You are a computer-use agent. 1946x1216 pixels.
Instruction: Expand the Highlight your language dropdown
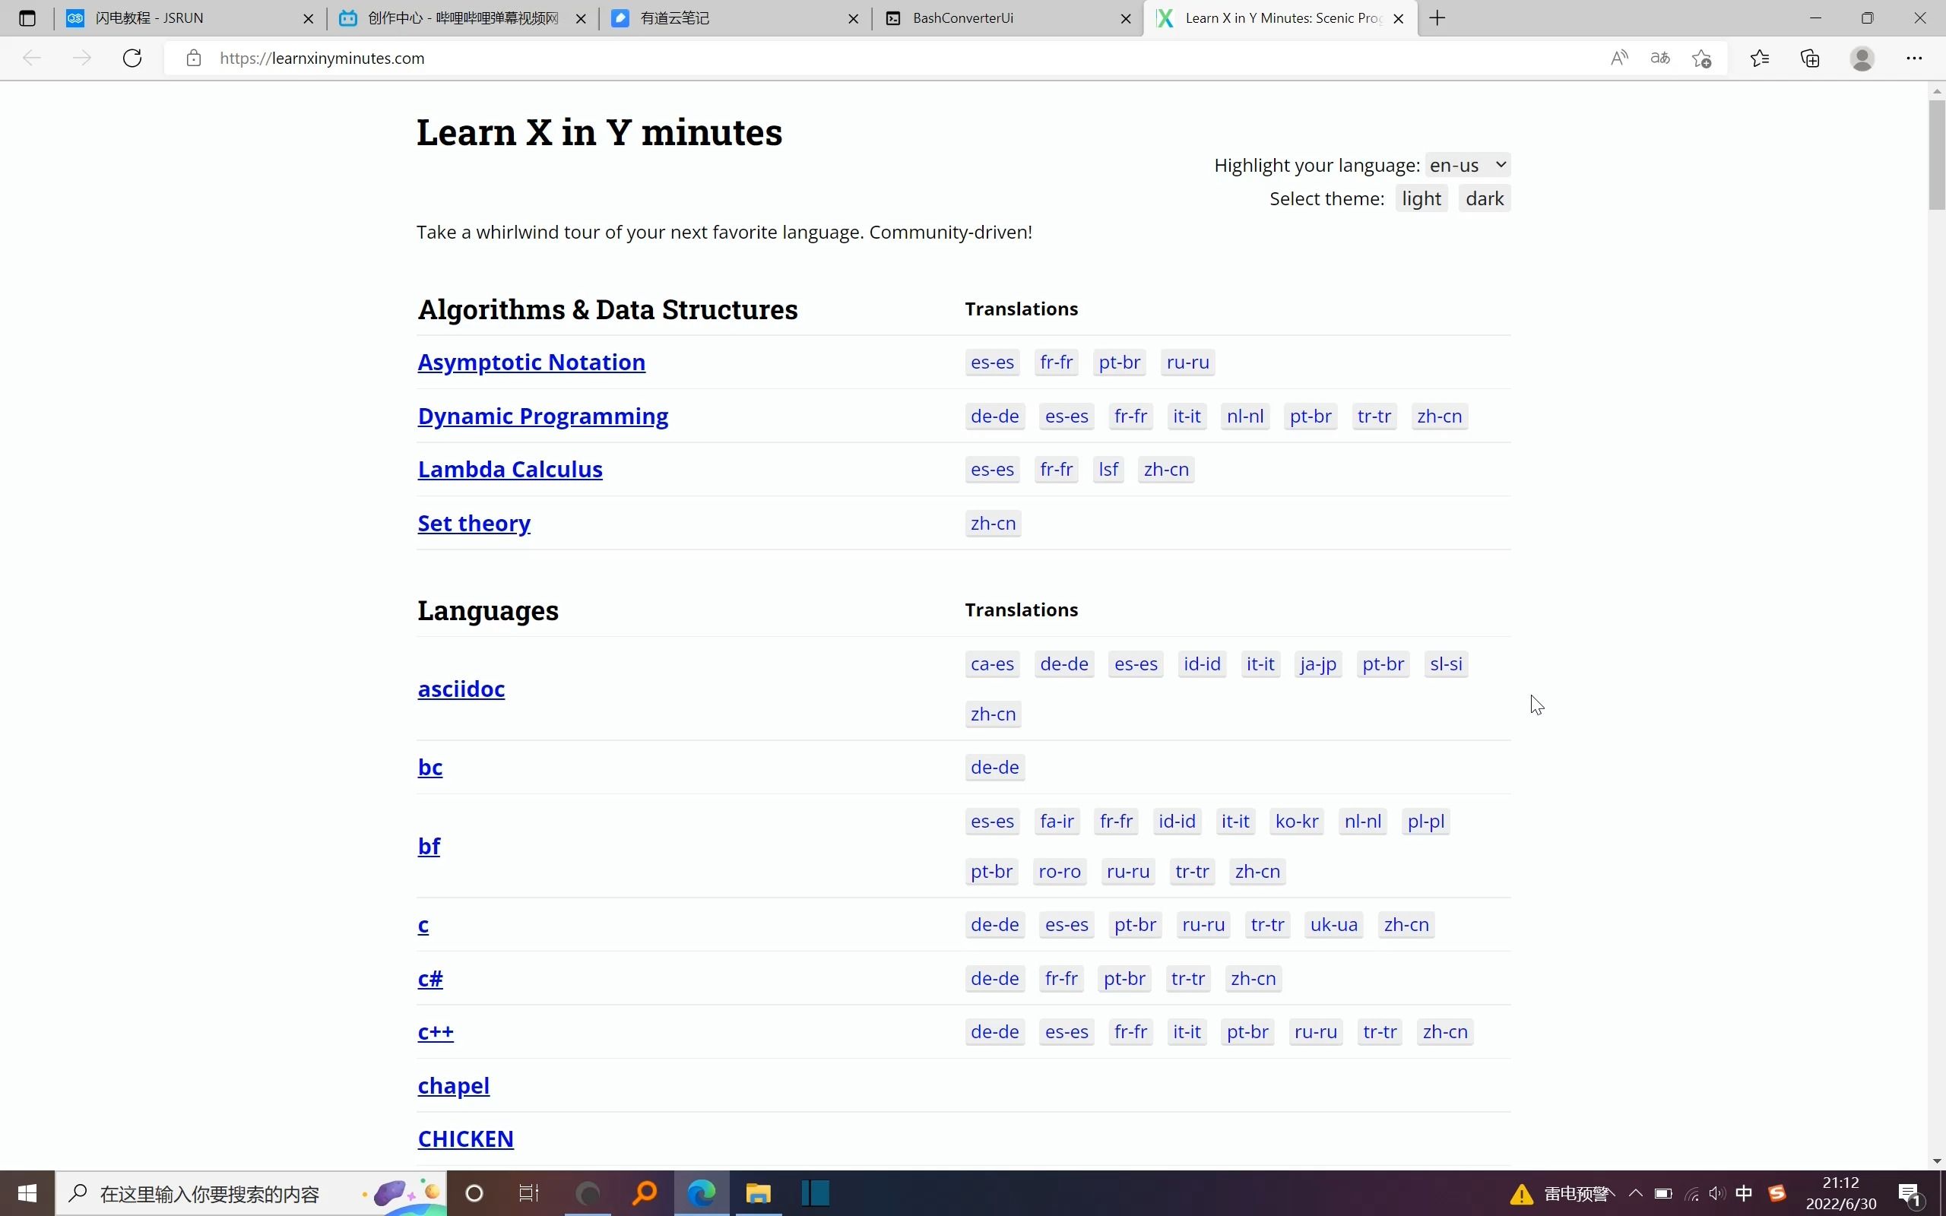tap(1467, 165)
